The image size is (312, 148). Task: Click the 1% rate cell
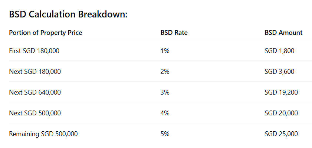[x=165, y=51]
